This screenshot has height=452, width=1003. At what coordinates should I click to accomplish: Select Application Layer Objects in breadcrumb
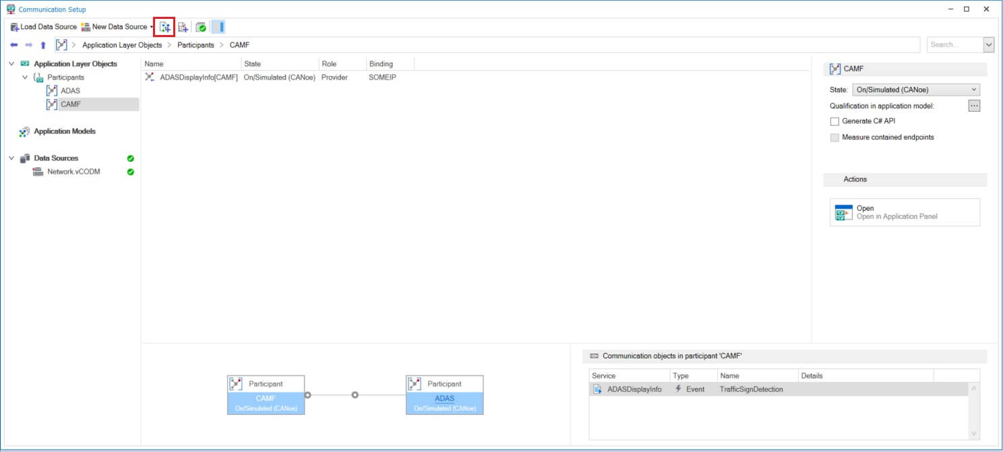pos(122,45)
